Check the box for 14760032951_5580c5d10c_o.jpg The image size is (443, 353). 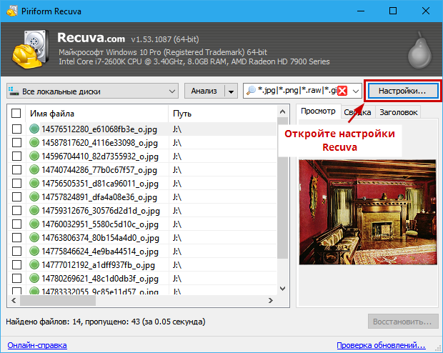click(16, 224)
